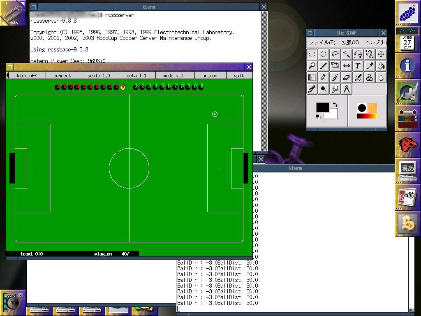Screen dimensions: 421x316
Task: Open the 漢あ input method dock icon
Action: pyautogui.click(x=407, y=171)
